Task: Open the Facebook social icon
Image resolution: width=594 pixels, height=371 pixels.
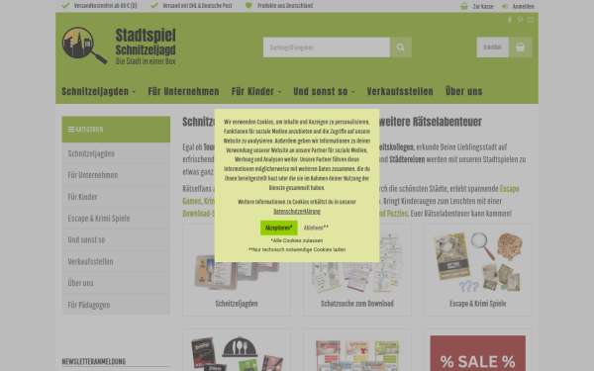Action: click(510, 20)
